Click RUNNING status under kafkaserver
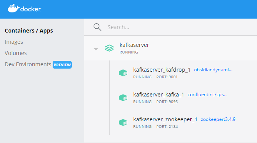Image resolution: width=257 pixels, height=143 pixels. [x=129, y=52]
